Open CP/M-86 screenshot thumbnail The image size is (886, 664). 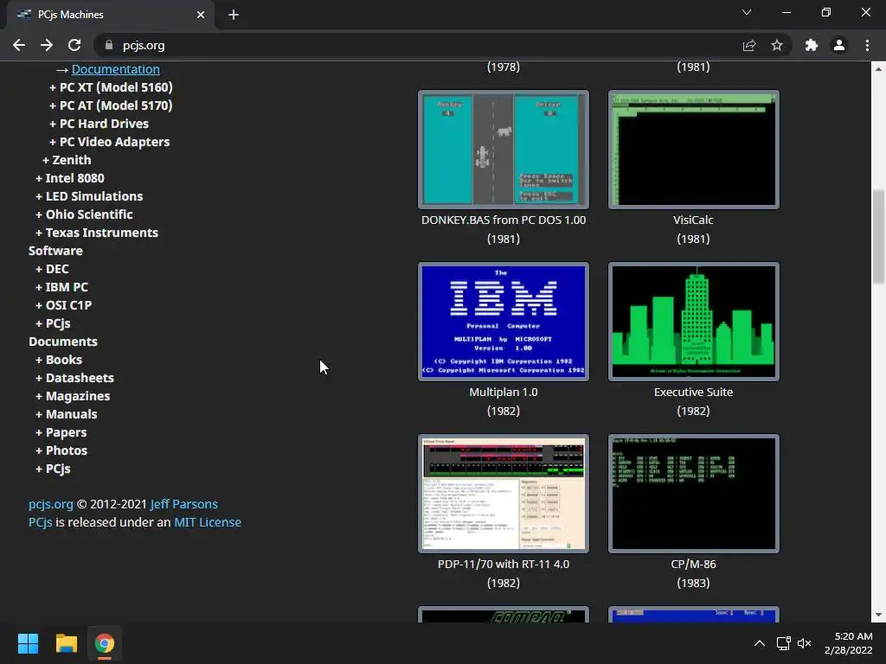pyautogui.click(x=693, y=494)
